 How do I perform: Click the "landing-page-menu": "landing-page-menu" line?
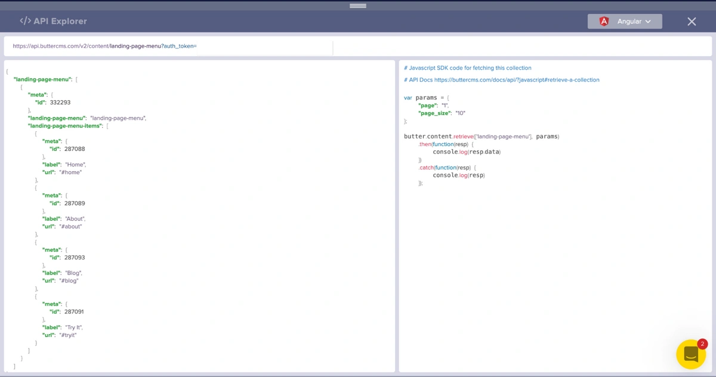click(87, 118)
